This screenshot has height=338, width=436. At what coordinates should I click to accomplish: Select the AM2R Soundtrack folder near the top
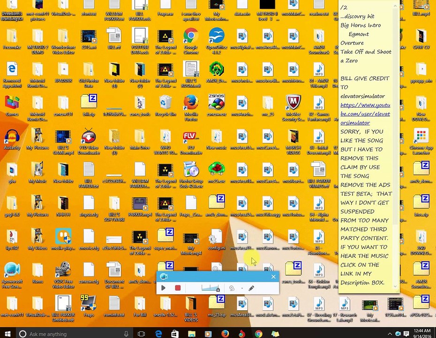click(319, 41)
